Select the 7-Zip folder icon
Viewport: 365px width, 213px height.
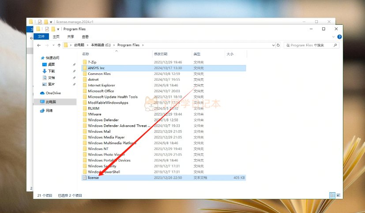(x=84, y=62)
